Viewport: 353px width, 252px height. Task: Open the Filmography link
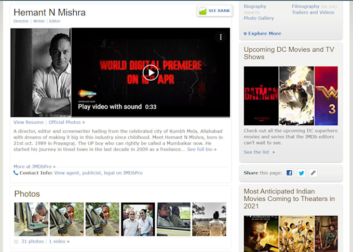[305, 7]
